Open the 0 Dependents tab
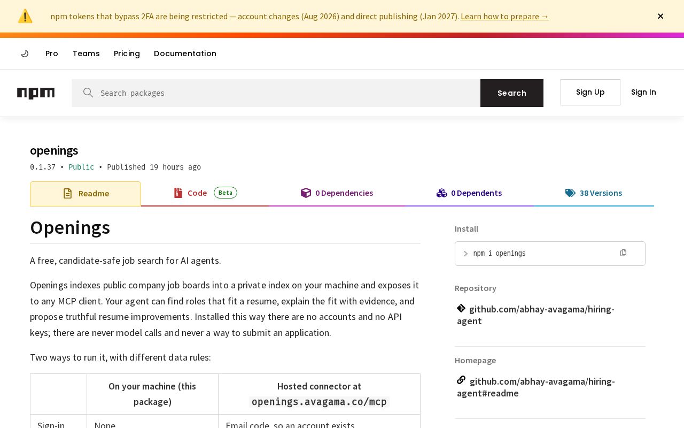 tap(469, 193)
